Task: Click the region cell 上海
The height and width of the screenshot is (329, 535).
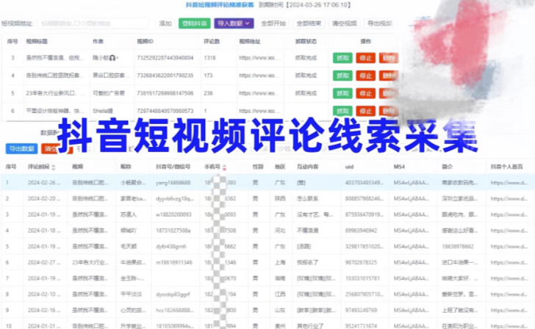Action: pos(280,262)
